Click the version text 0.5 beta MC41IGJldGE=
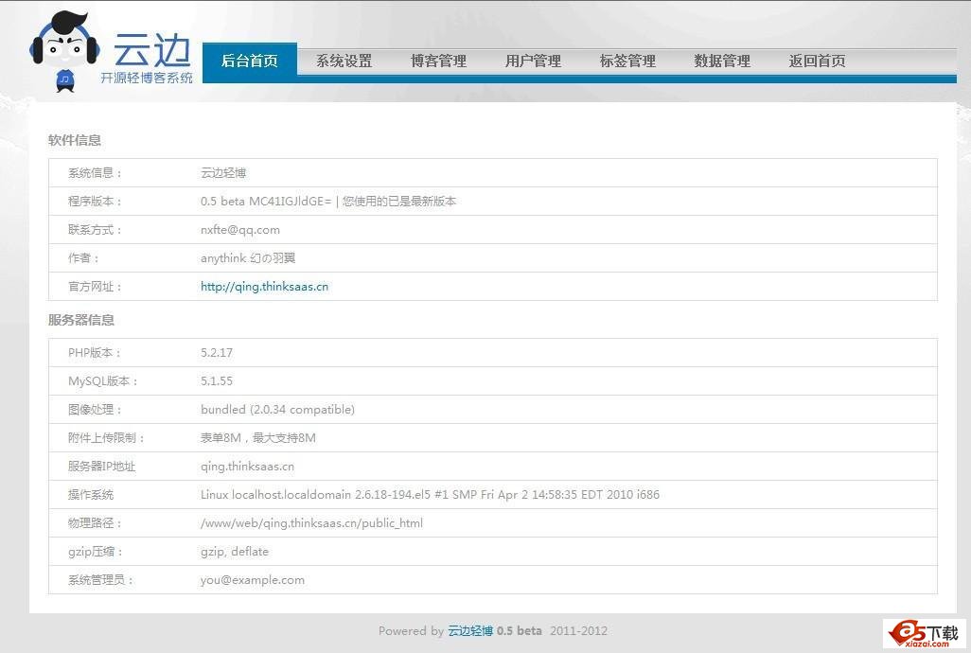The width and height of the screenshot is (971, 653). [x=266, y=202]
